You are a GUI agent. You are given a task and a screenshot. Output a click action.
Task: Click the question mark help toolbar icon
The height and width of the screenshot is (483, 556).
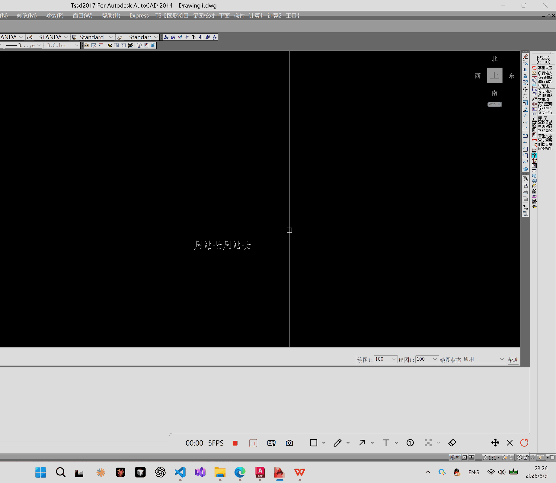pos(139,45)
